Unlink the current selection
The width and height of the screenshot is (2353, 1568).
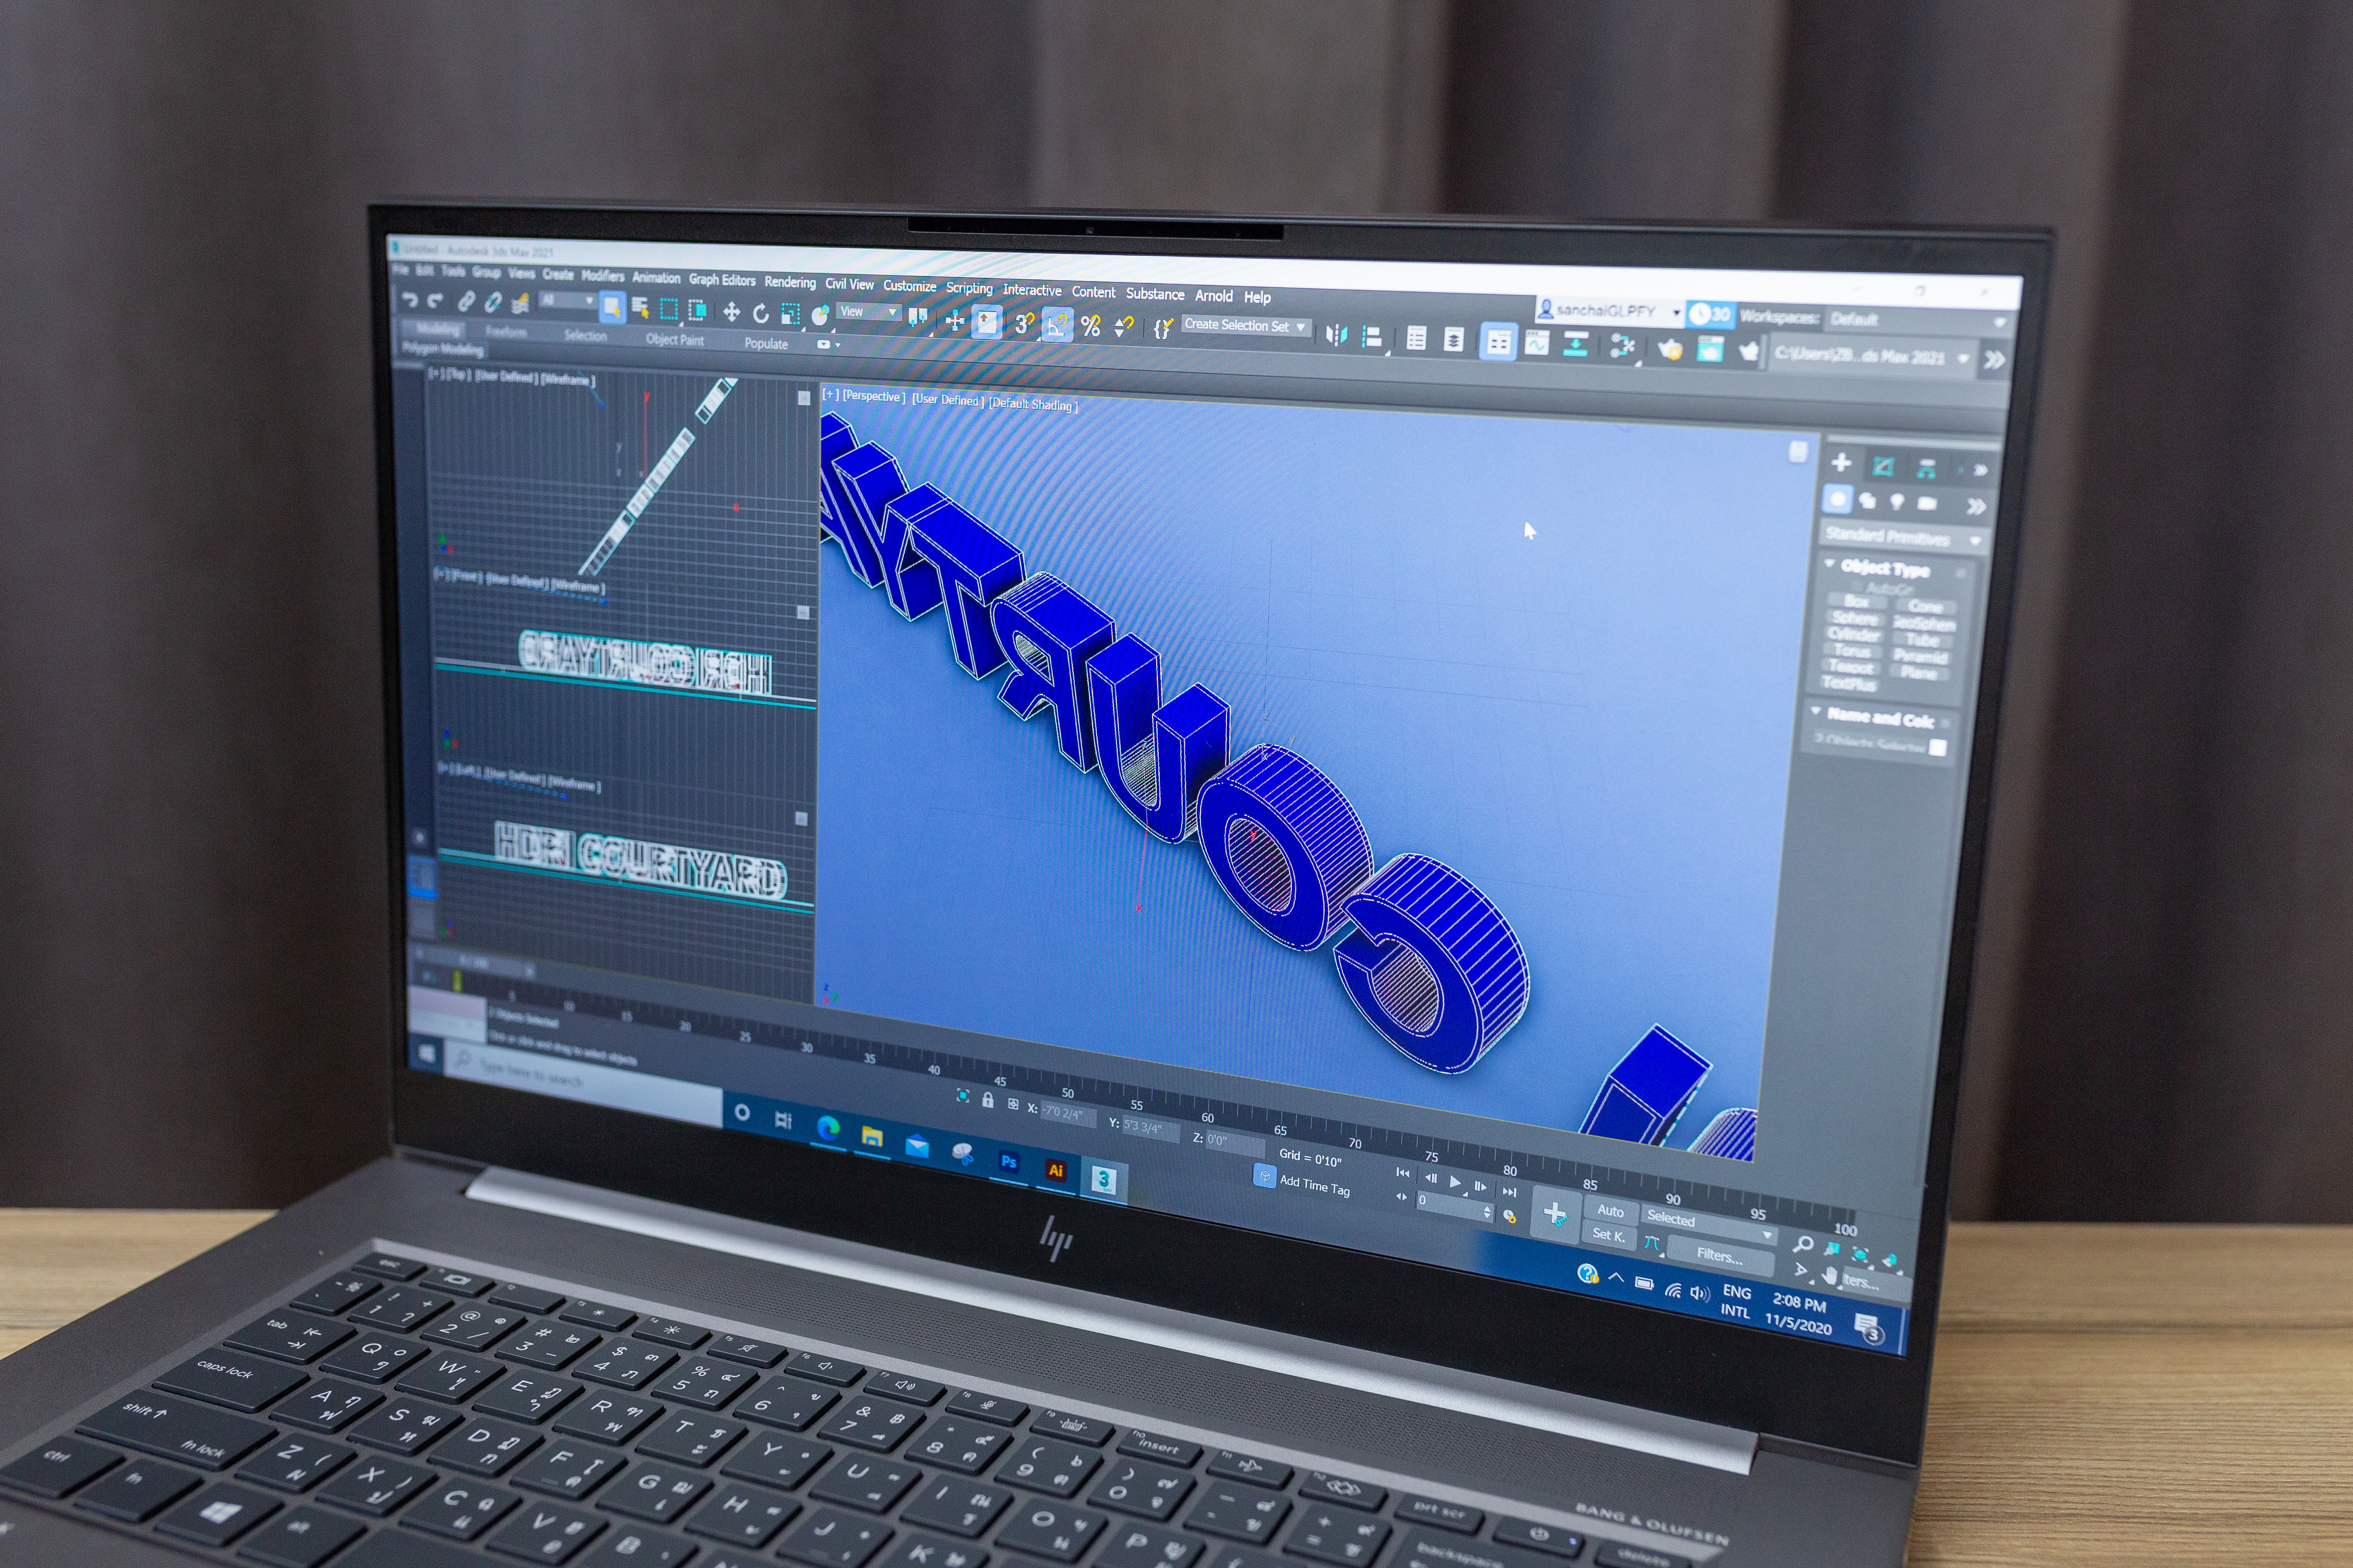point(493,302)
